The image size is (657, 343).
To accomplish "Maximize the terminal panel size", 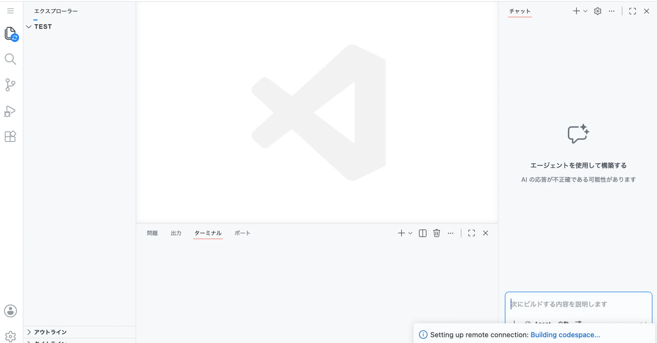I will click(x=472, y=233).
